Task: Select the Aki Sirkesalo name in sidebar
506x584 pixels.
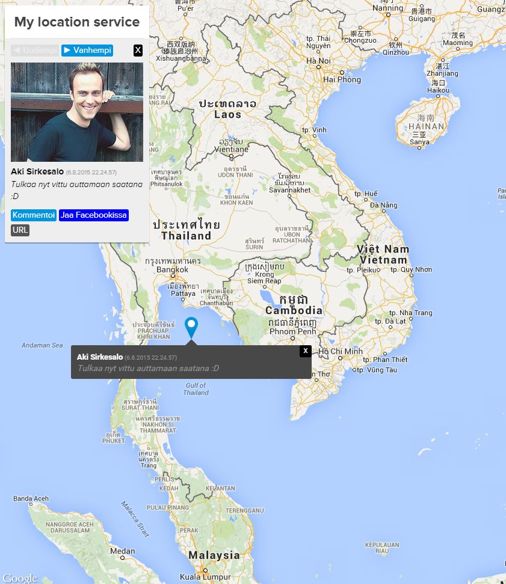Action: [37, 171]
